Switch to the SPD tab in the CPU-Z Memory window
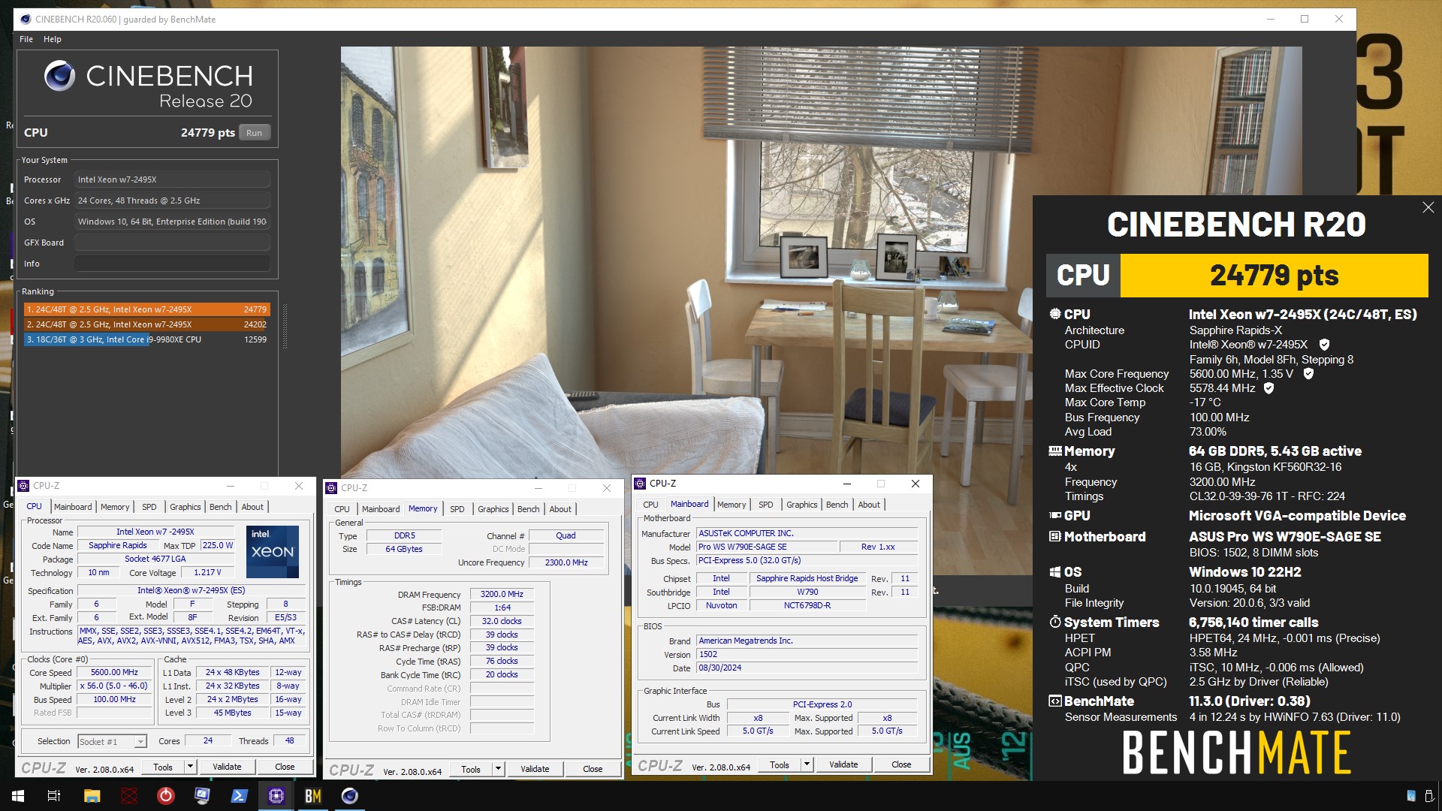Screen dimensions: 1442x811 (x=457, y=509)
